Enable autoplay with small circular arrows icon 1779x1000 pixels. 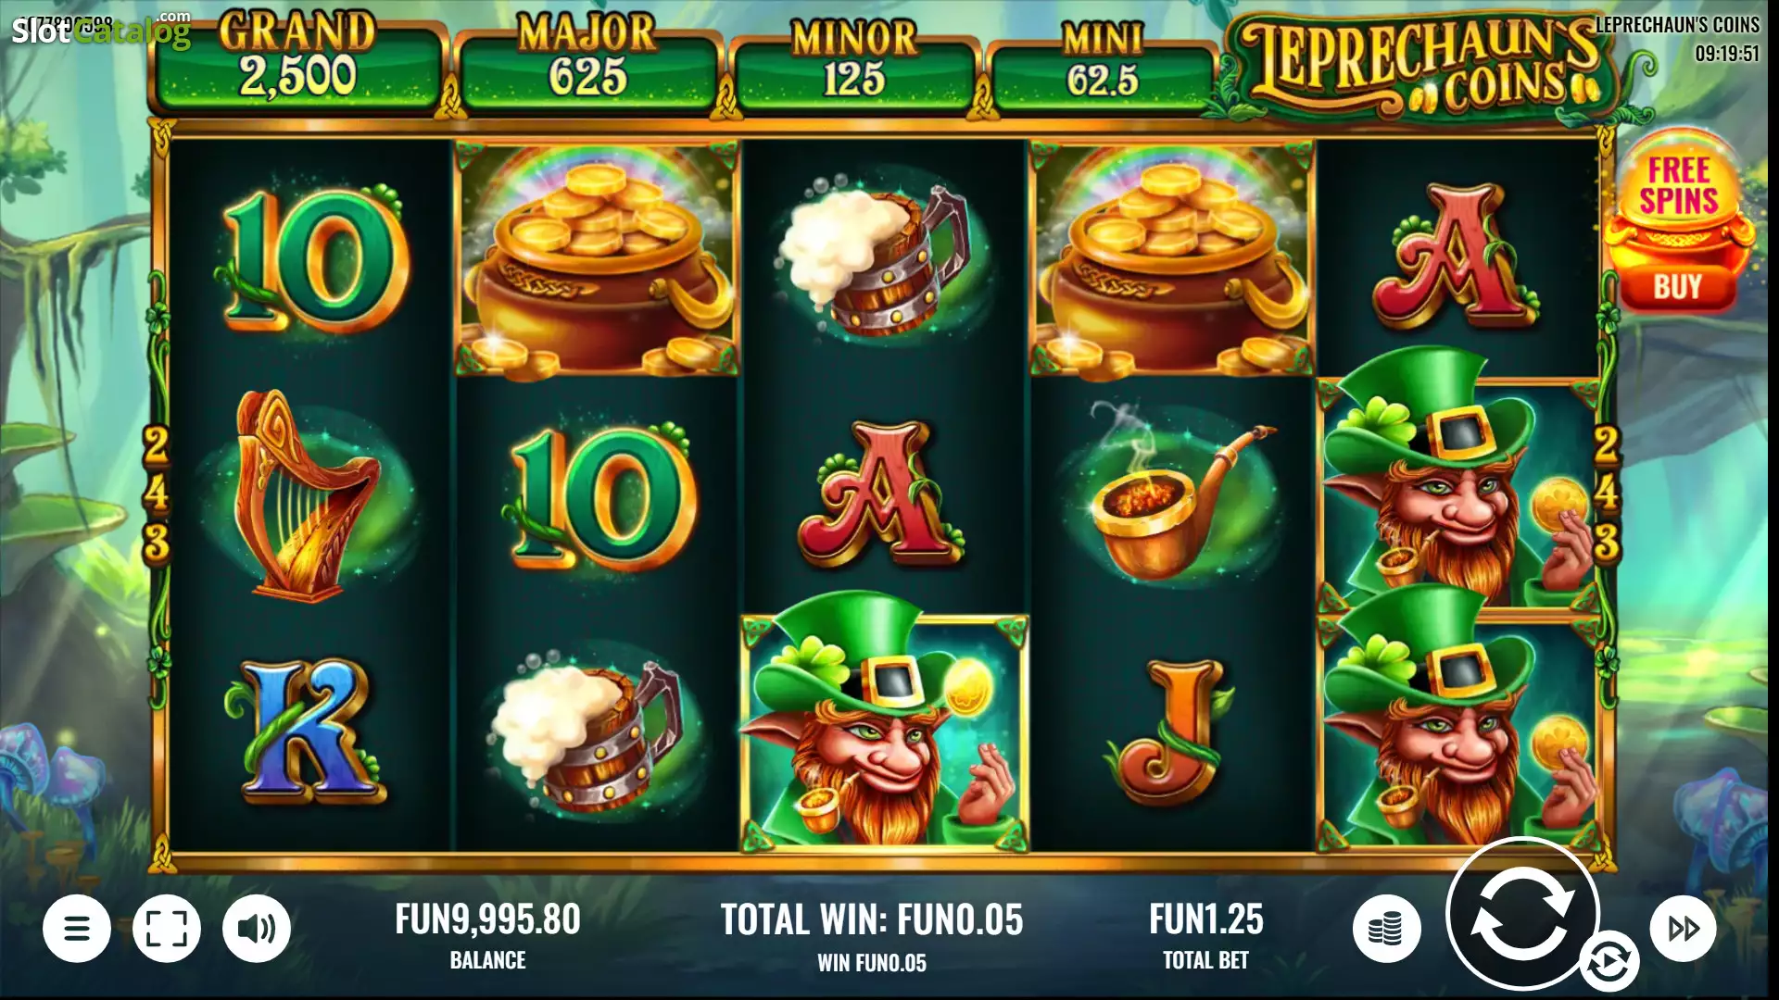[1609, 962]
